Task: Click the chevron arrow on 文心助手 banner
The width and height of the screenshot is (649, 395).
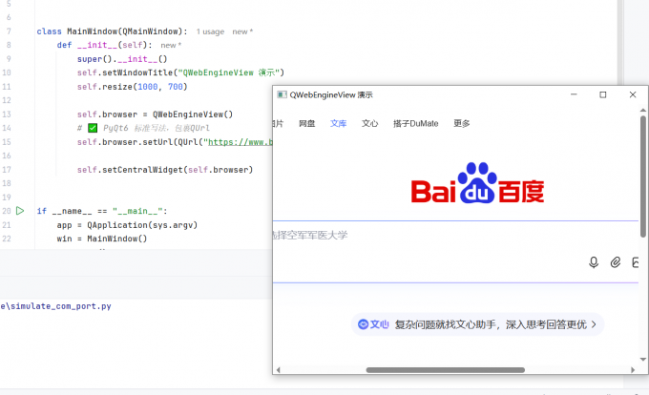Action: pos(594,324)
